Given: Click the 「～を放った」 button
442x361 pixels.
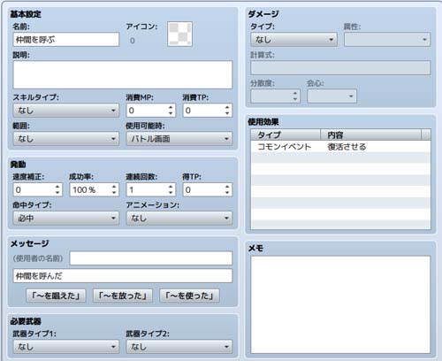Looking at the screenshot, I should [x=123, y=296].
